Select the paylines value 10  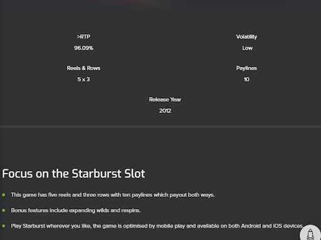[x=246, y=80]
